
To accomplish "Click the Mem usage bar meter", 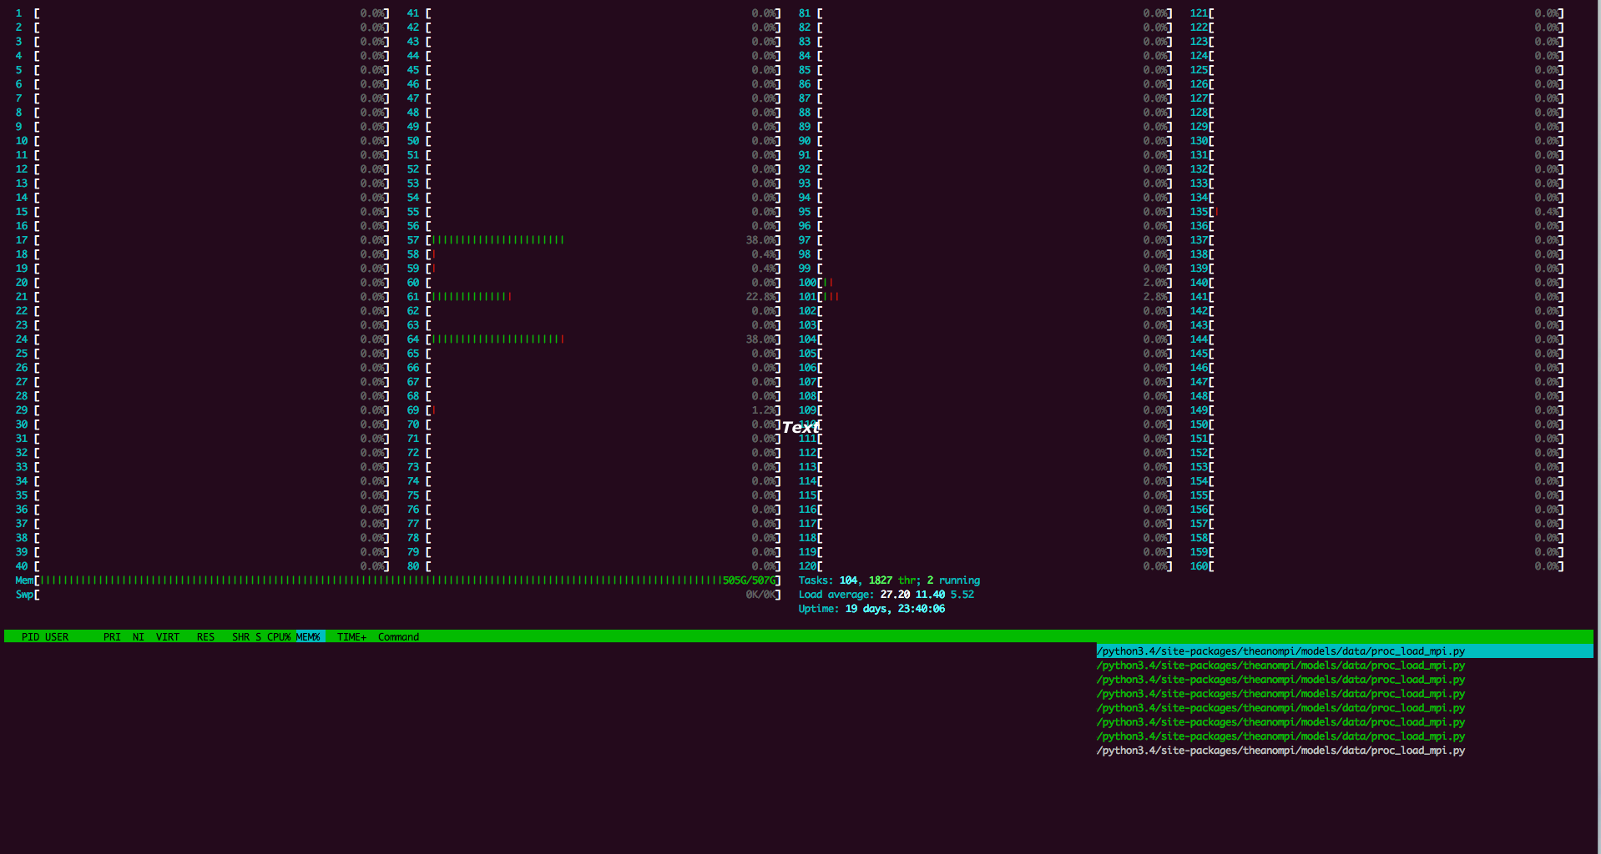I will [x=398, y=580].
